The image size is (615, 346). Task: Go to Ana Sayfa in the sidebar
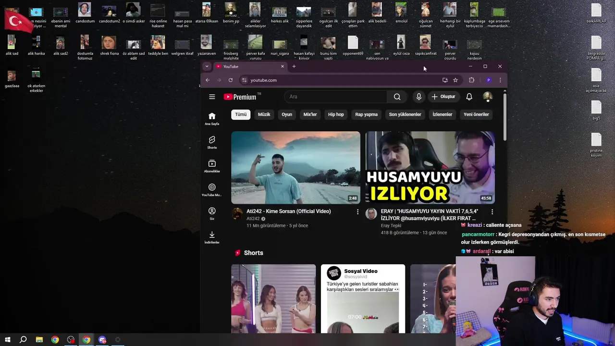tap(212, 119)
